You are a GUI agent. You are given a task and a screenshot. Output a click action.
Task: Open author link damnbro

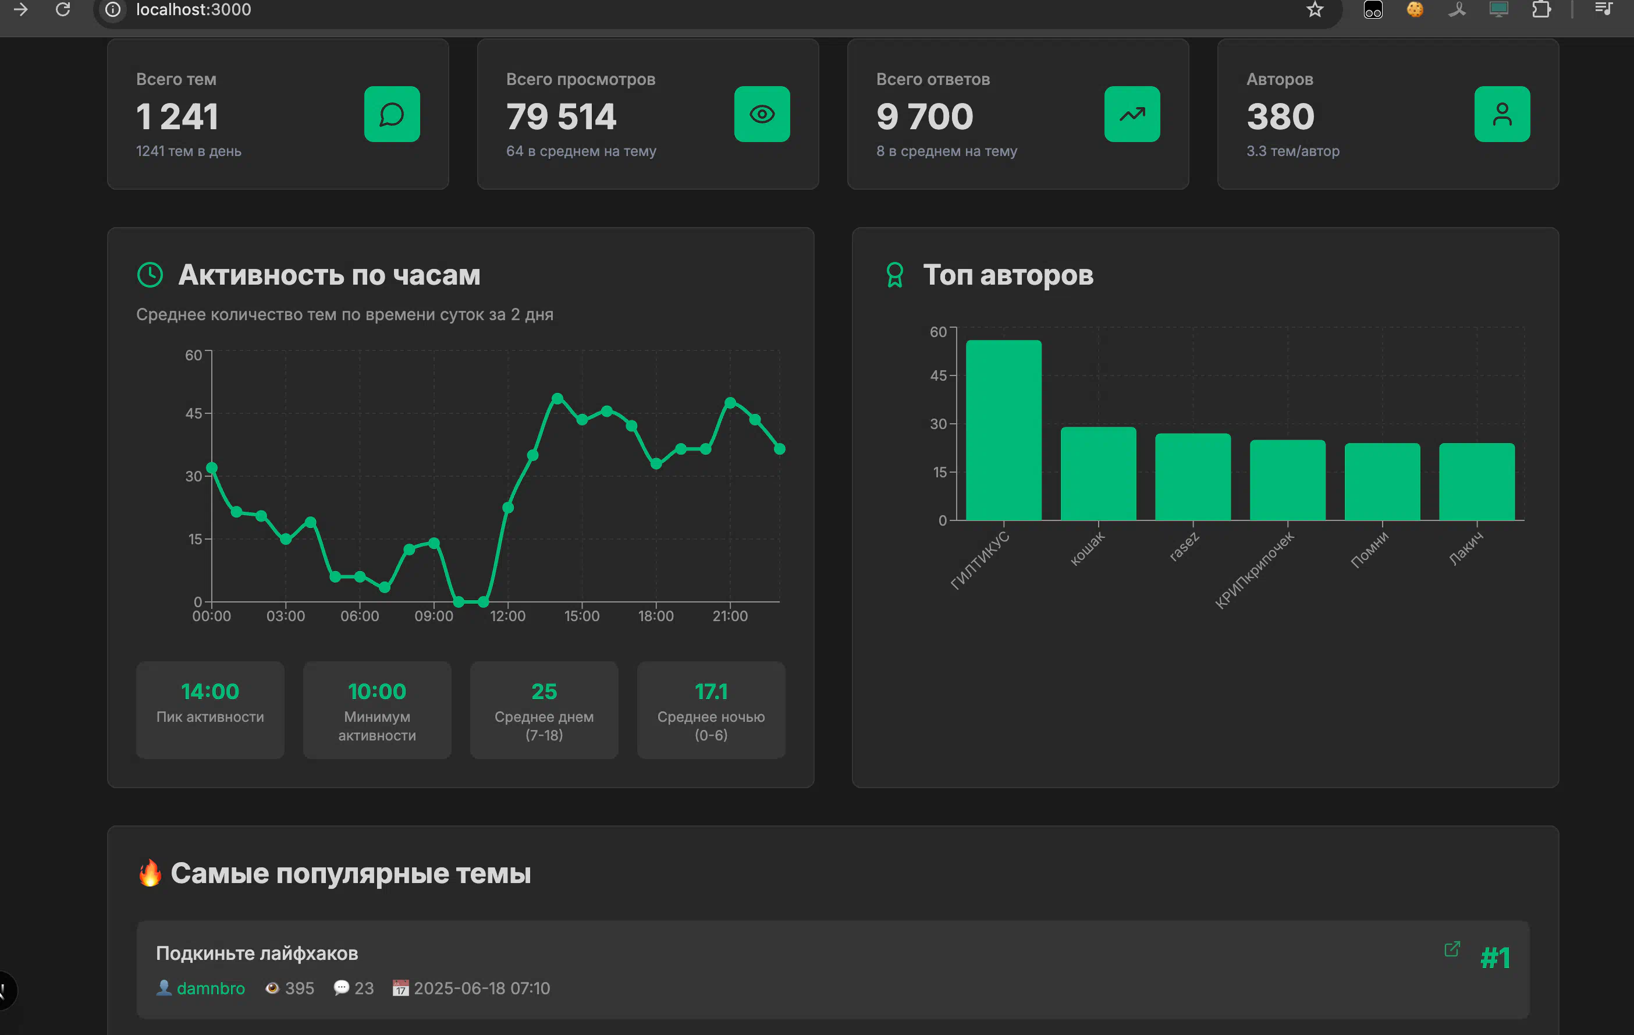[x=210, y=988]
